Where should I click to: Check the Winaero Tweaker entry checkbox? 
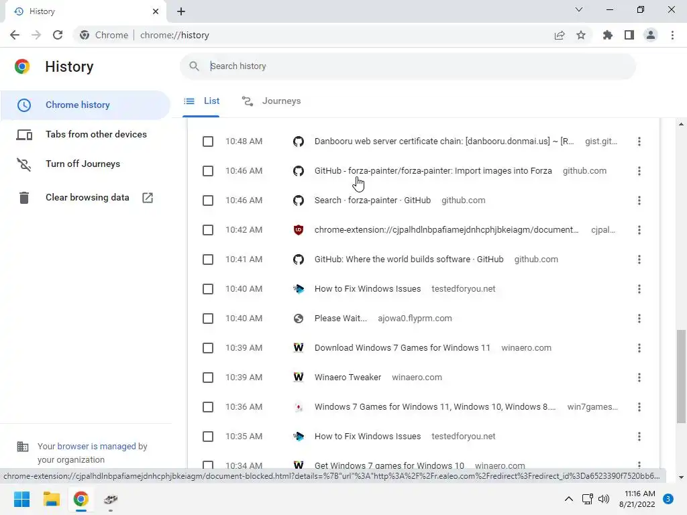click(208, 378)
